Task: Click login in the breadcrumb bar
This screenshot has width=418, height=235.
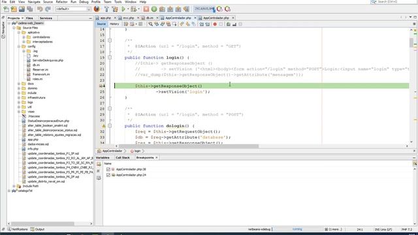Action: (137, 151)
